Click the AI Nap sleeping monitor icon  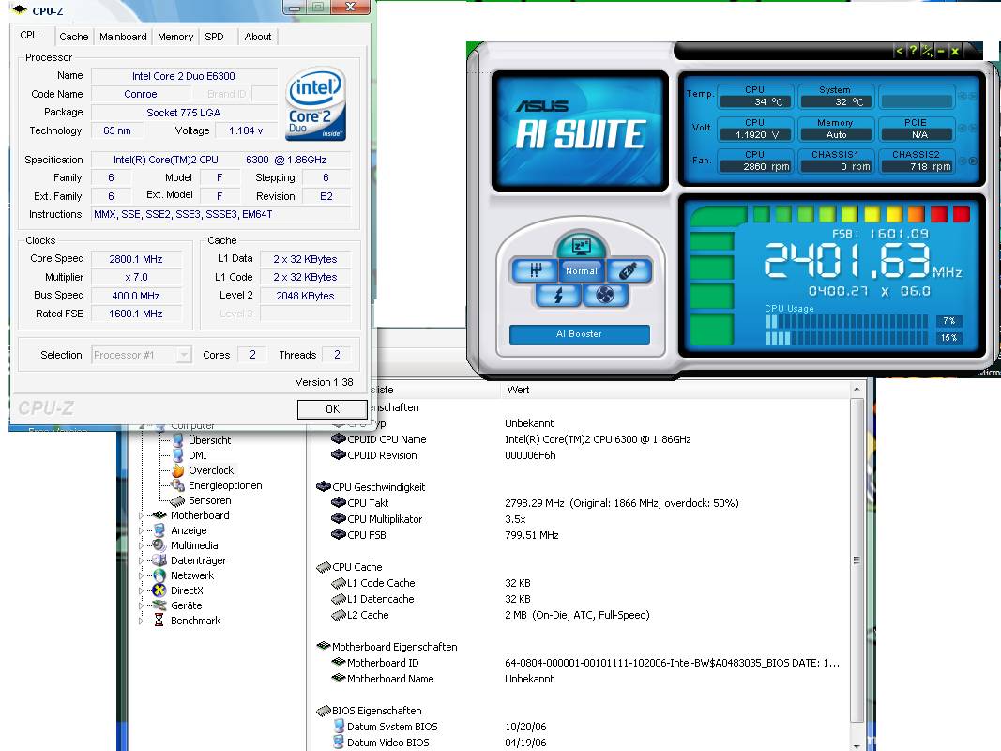pos(581,245)
